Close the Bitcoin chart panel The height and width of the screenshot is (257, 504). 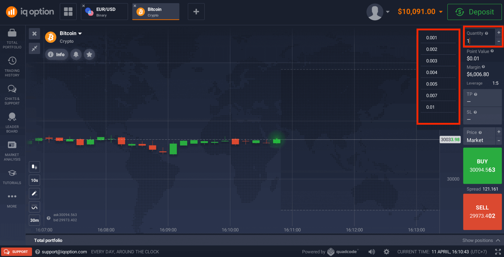tap(34, 34)
